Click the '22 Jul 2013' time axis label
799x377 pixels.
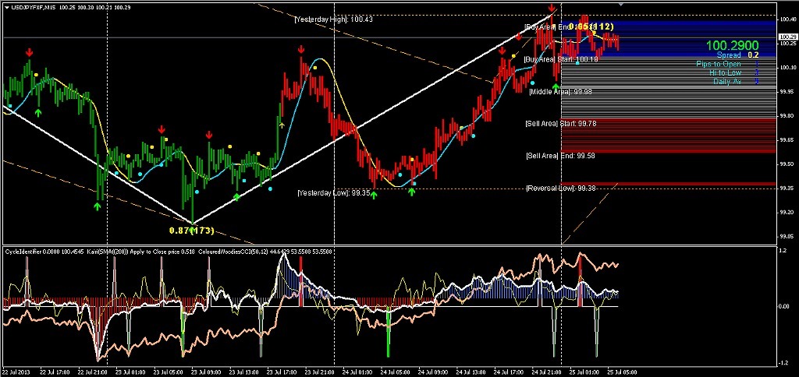pos(17,372)
